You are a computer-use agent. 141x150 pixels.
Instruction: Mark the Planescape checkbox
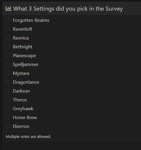coord(8,55)
